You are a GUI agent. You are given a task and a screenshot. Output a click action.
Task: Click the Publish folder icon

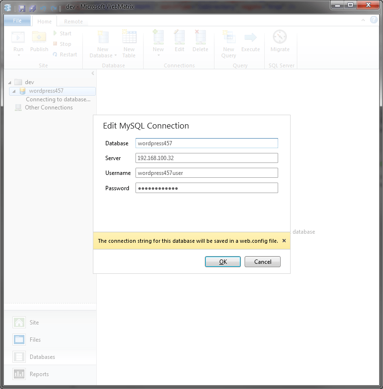click(x=39, y=37)
